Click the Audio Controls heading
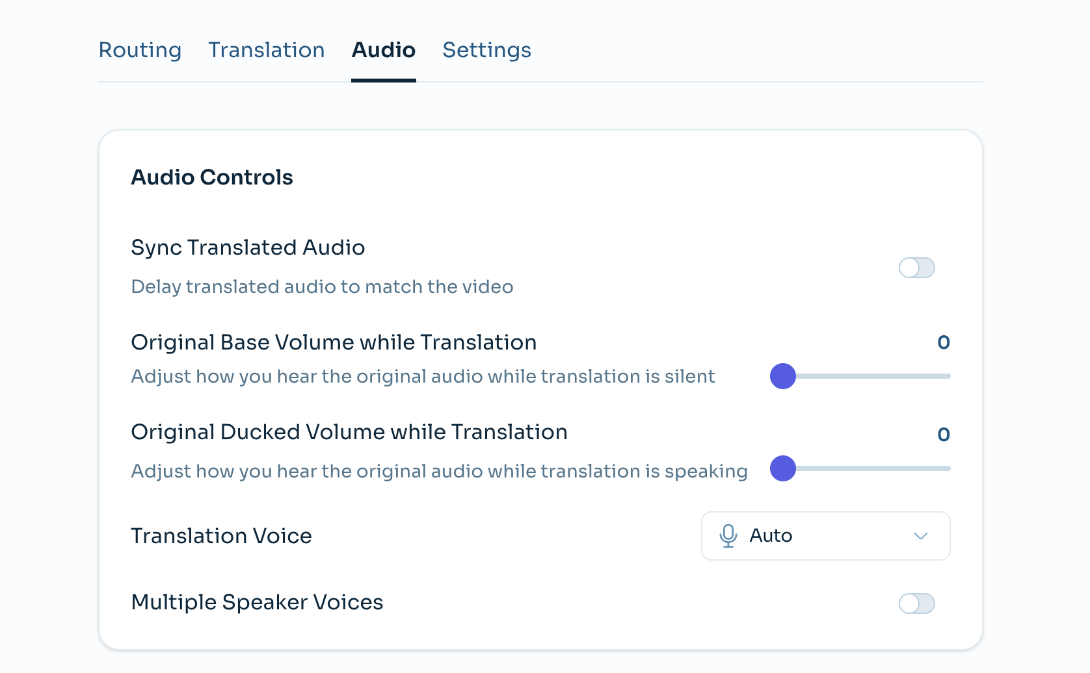 (x=212, y=177)
